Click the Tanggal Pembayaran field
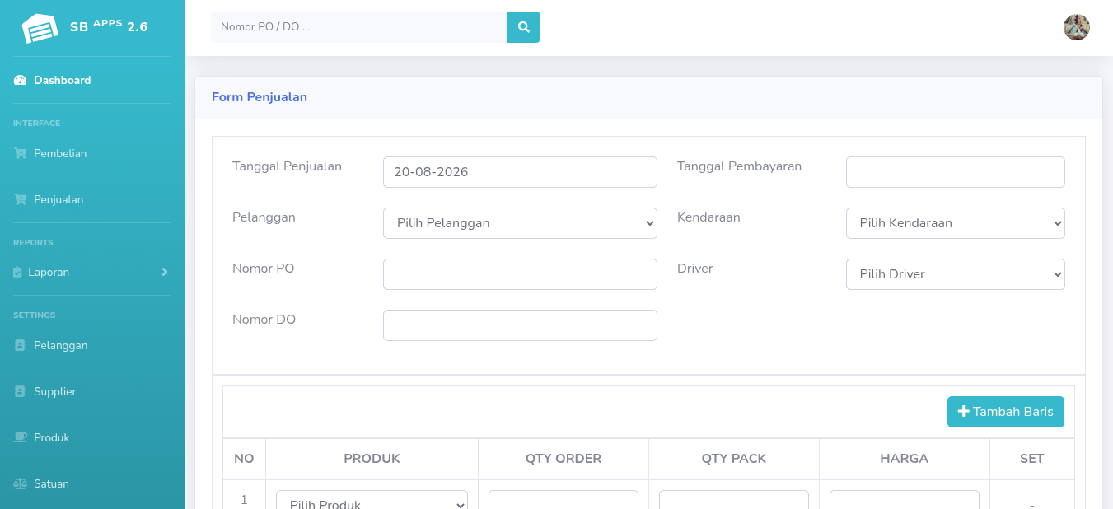Viewport: 1113px width, 509px height. [x=955, y=172]
